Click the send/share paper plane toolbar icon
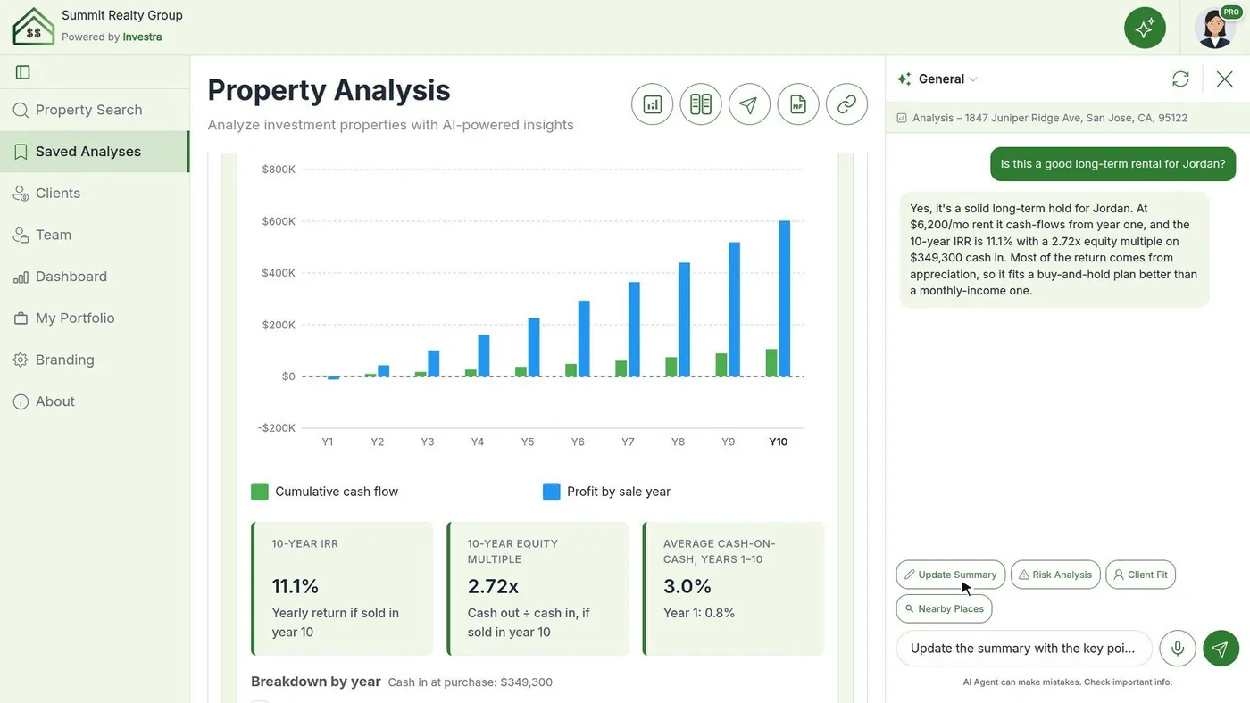 coord(749,104)
